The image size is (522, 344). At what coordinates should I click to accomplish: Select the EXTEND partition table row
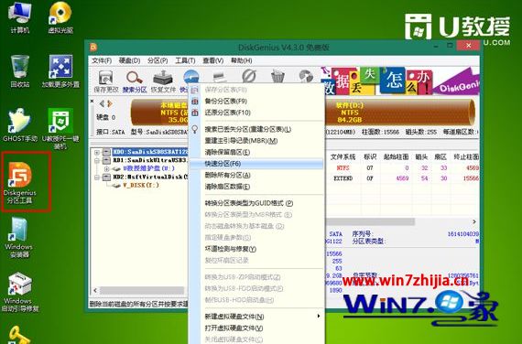click(402, 178)
